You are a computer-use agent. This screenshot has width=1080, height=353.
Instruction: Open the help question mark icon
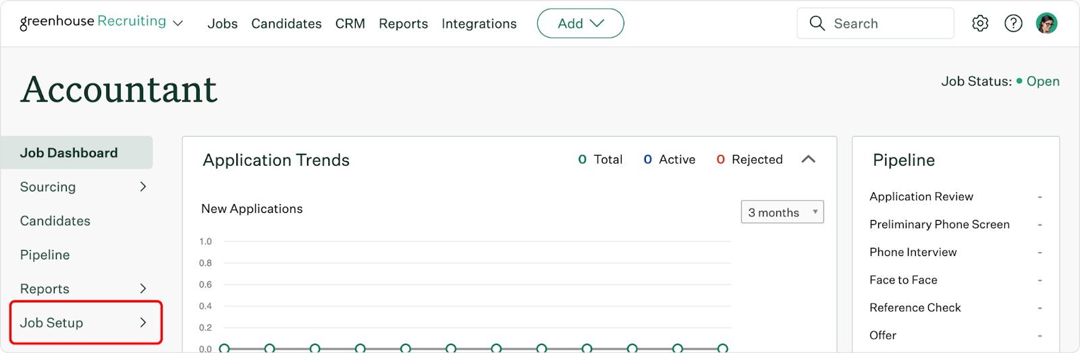pos(1013,24)
